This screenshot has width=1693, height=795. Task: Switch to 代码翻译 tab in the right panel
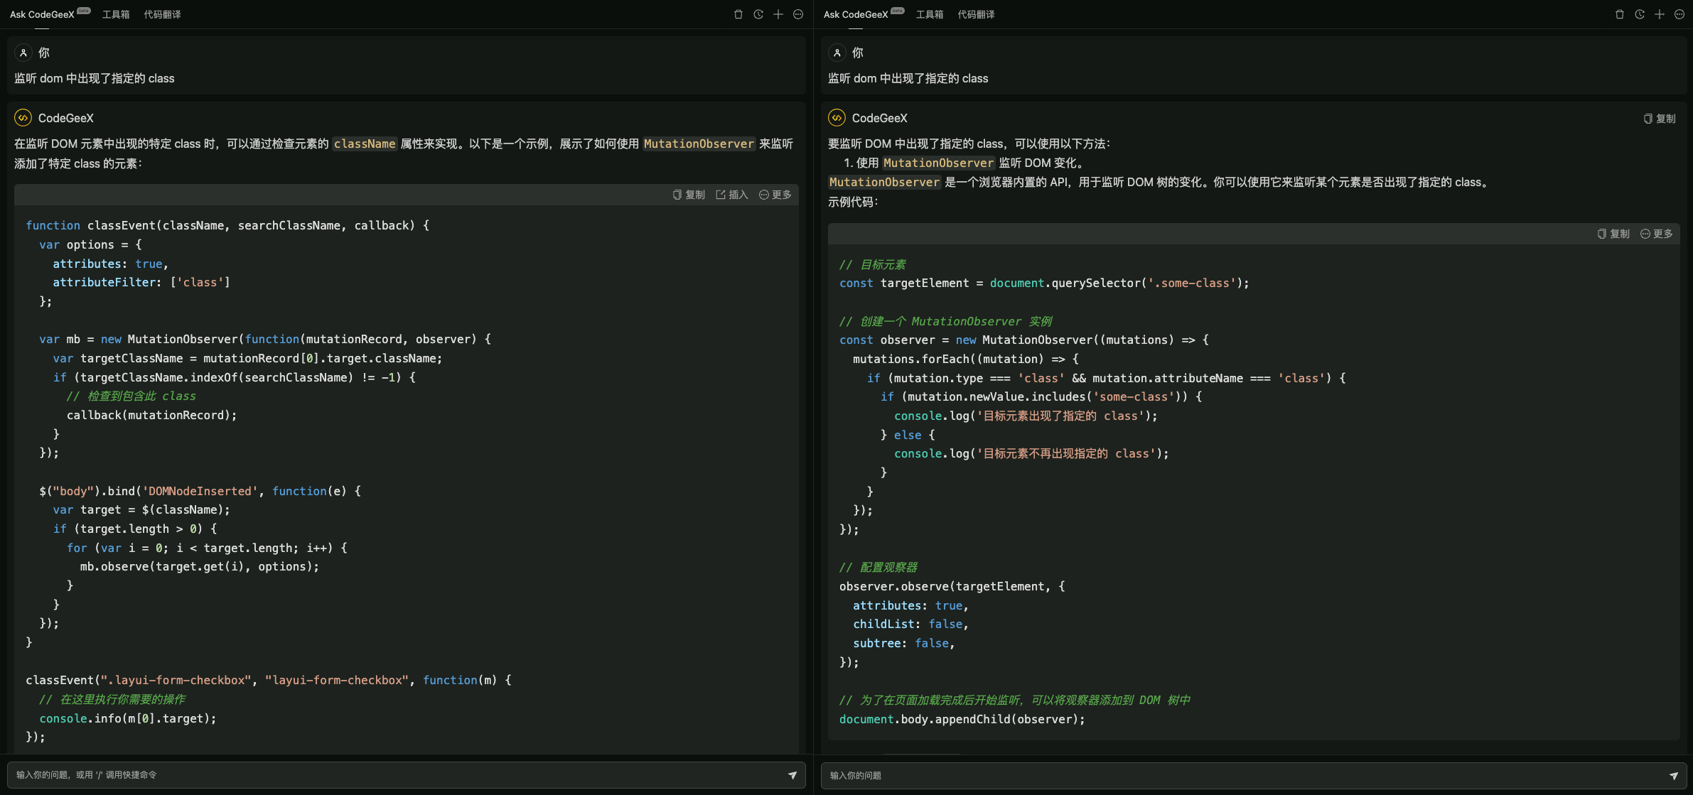(x=976, y=14)
